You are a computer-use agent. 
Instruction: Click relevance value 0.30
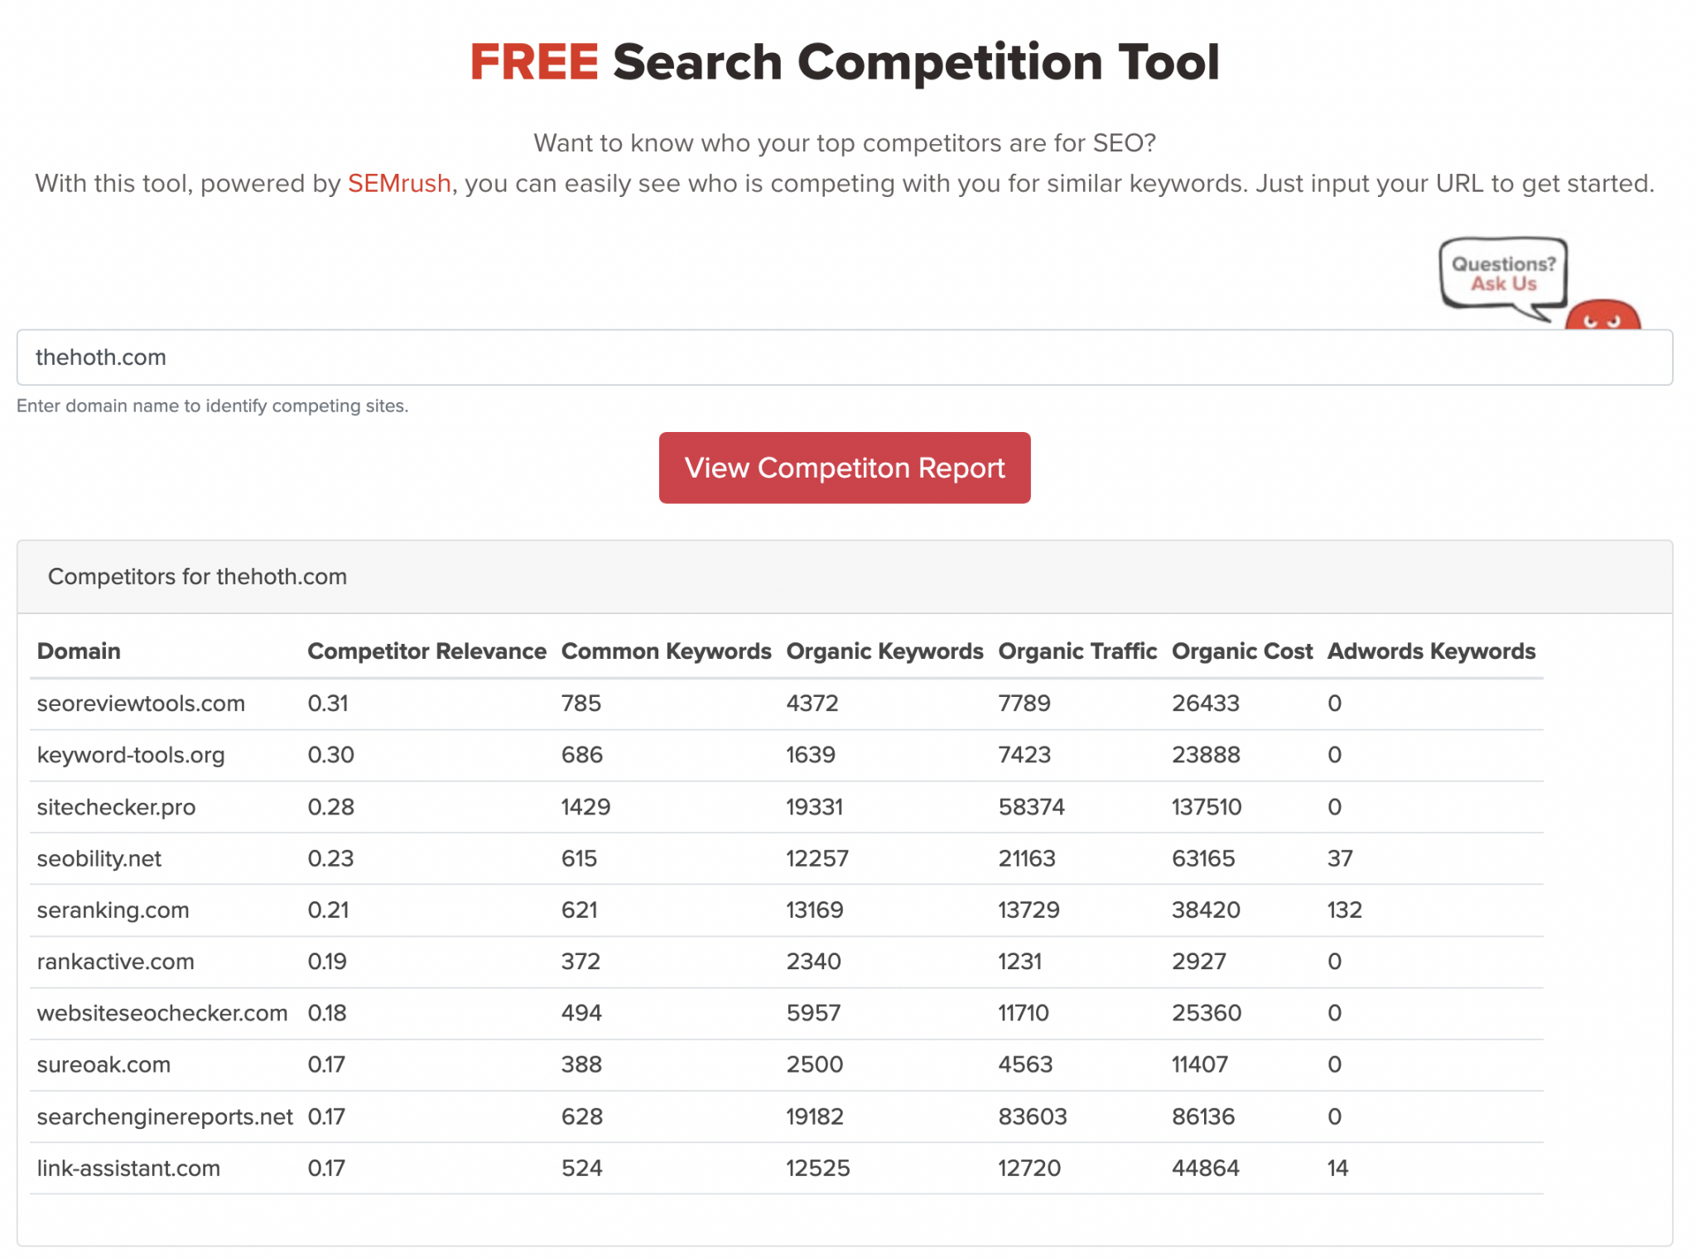pyautogui.click(x=330, y=755)
